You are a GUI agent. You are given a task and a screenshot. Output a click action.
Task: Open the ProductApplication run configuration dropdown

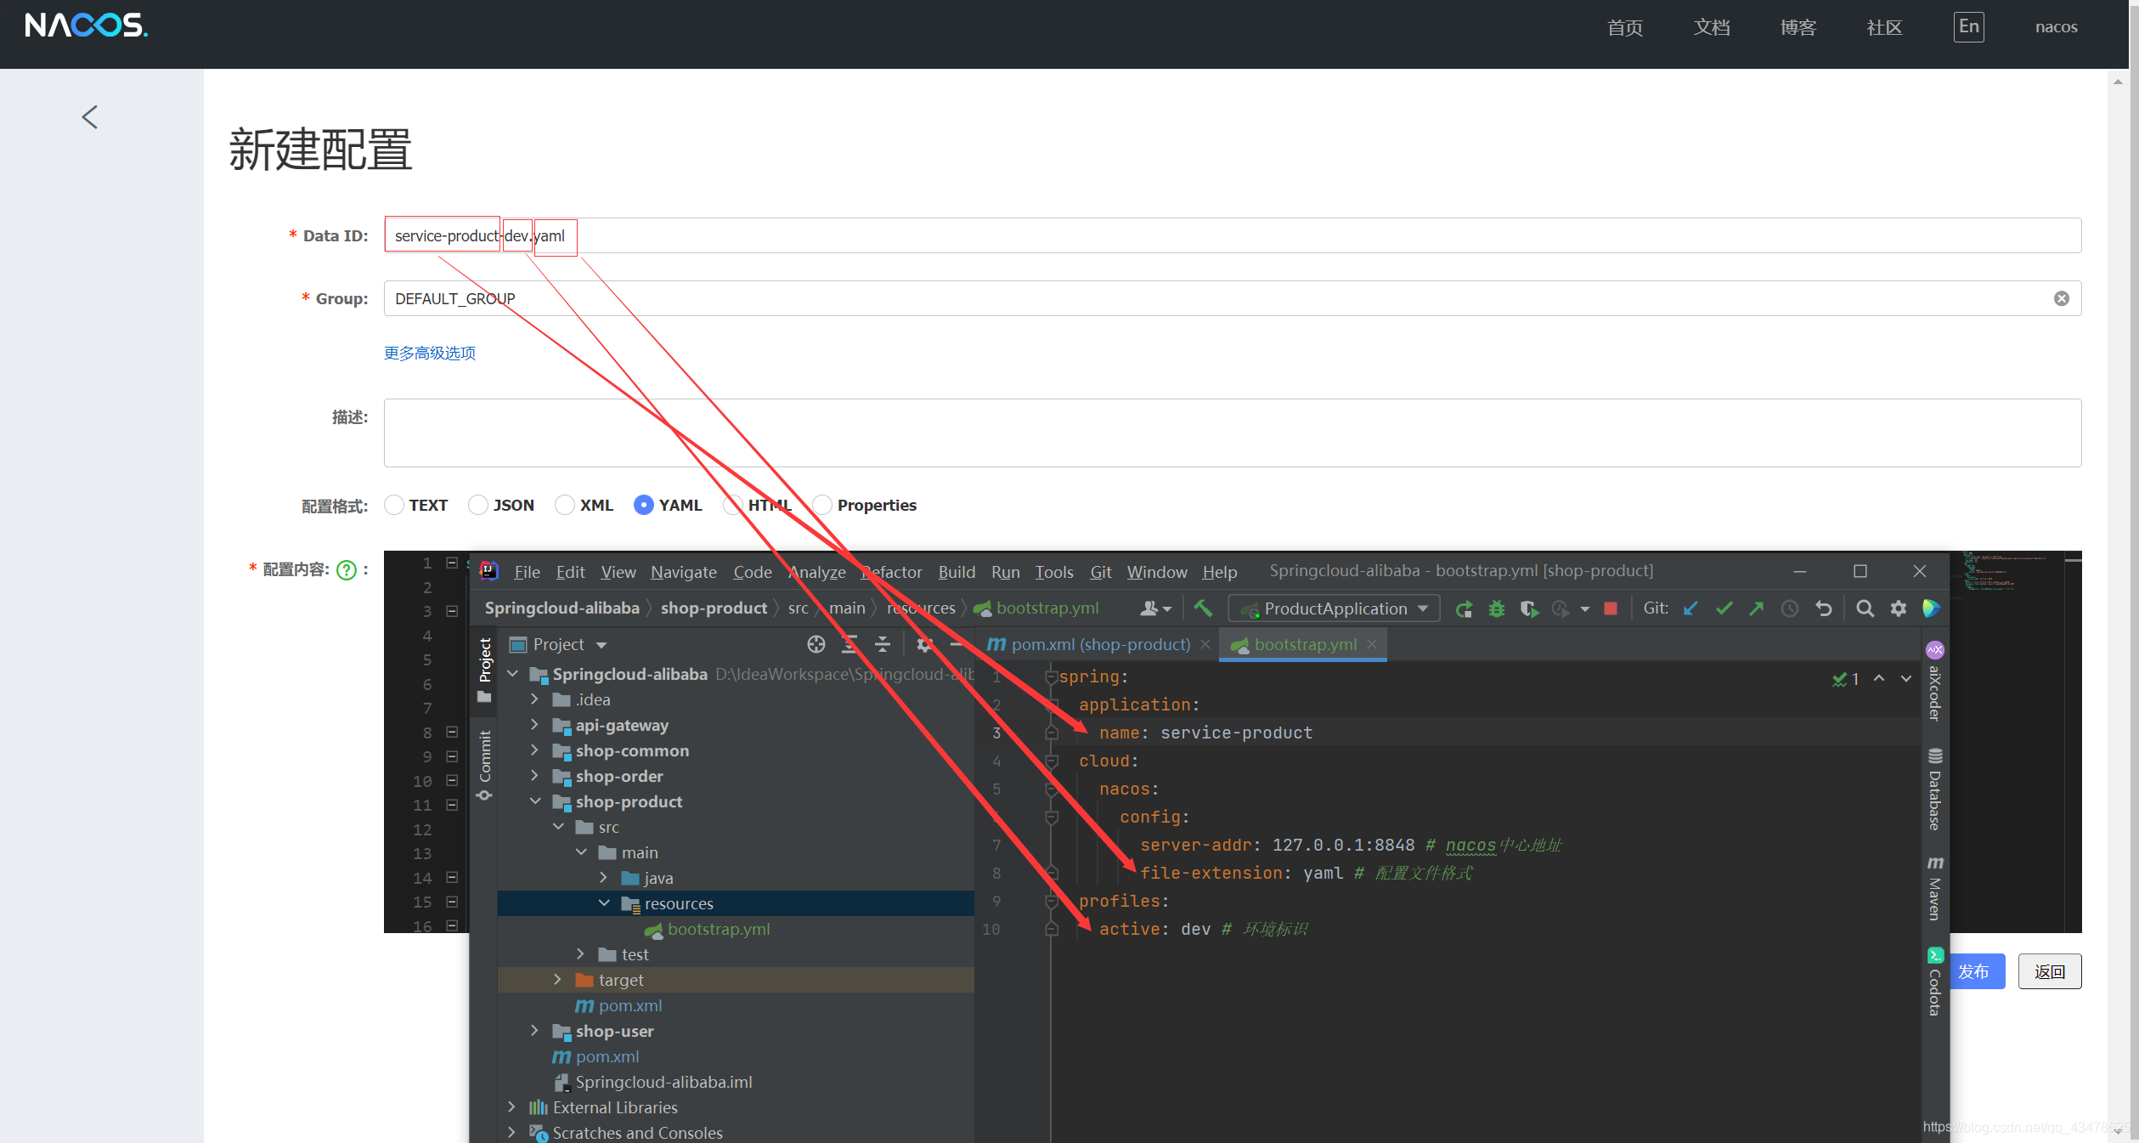[x=1334, y=608]
